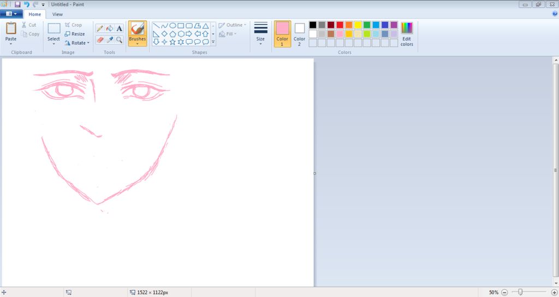Viewport: 559px width, 297px height.
Task: Select the Magnifier tool
Action: coord(120,40)
